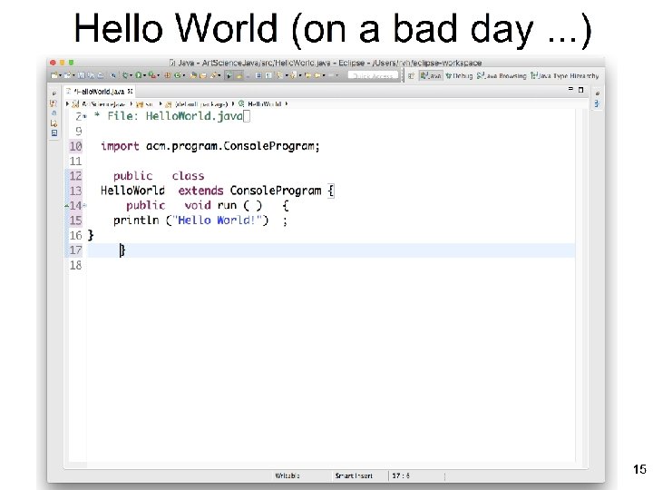The image size is (653, 490).
Task: Select the HelloWorld.java editor tab
Action: [98, 92]
